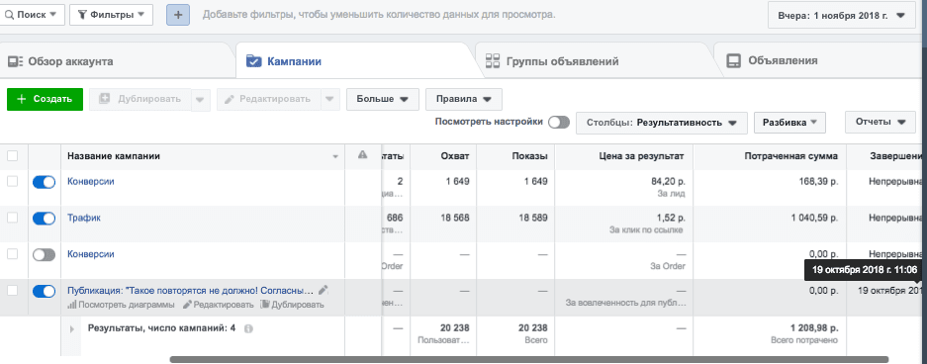Click the green Создать button
Screen dimensions: 927x364
coord(45,99)
